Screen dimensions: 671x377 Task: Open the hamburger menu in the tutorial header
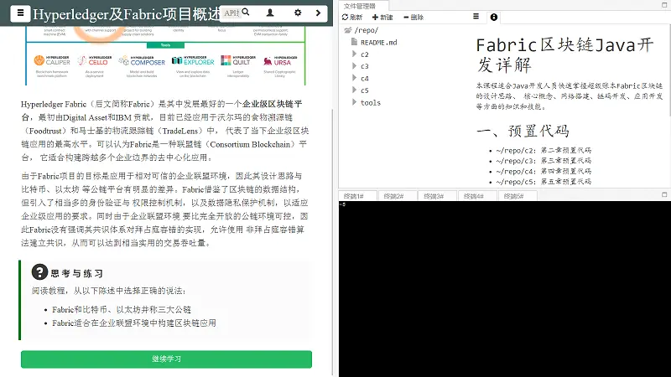click(x=20, y=13)
